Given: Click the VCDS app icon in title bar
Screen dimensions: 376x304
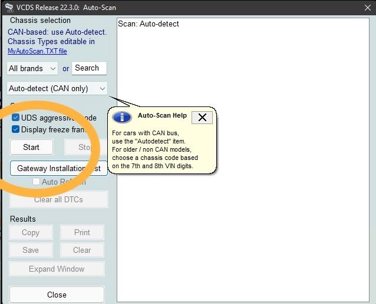Looking at the screenshot, I should pyautogui.click(x=9, y=7).
